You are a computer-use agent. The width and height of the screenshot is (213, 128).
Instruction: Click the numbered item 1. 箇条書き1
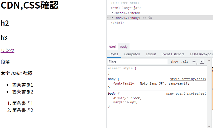20,104
